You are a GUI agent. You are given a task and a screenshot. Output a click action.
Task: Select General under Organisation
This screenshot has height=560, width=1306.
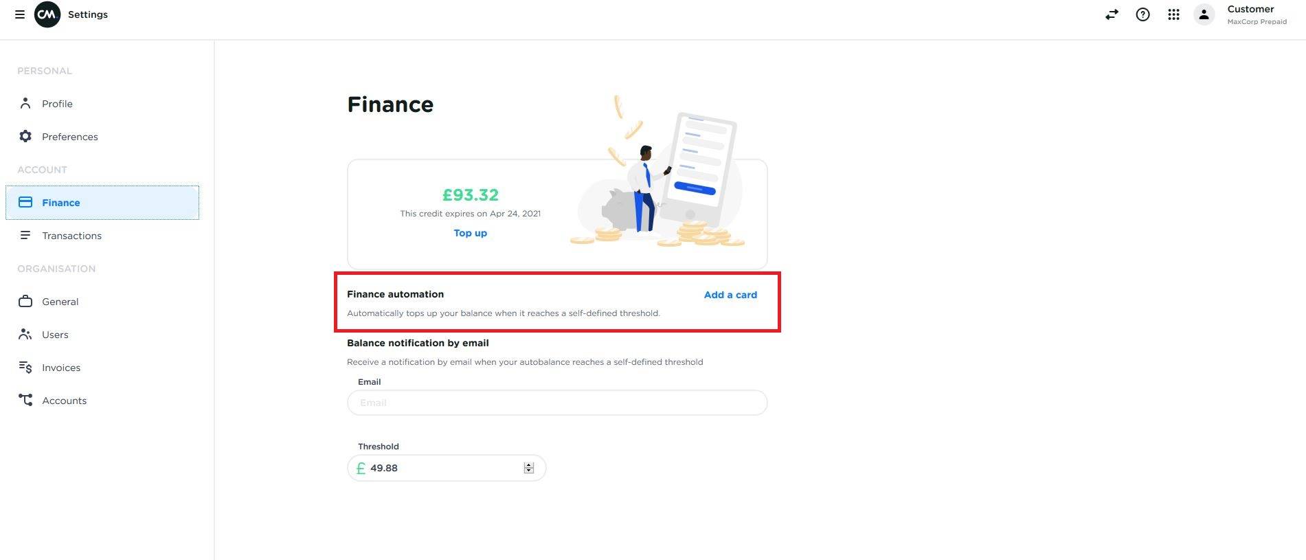[x=60, y=302]
